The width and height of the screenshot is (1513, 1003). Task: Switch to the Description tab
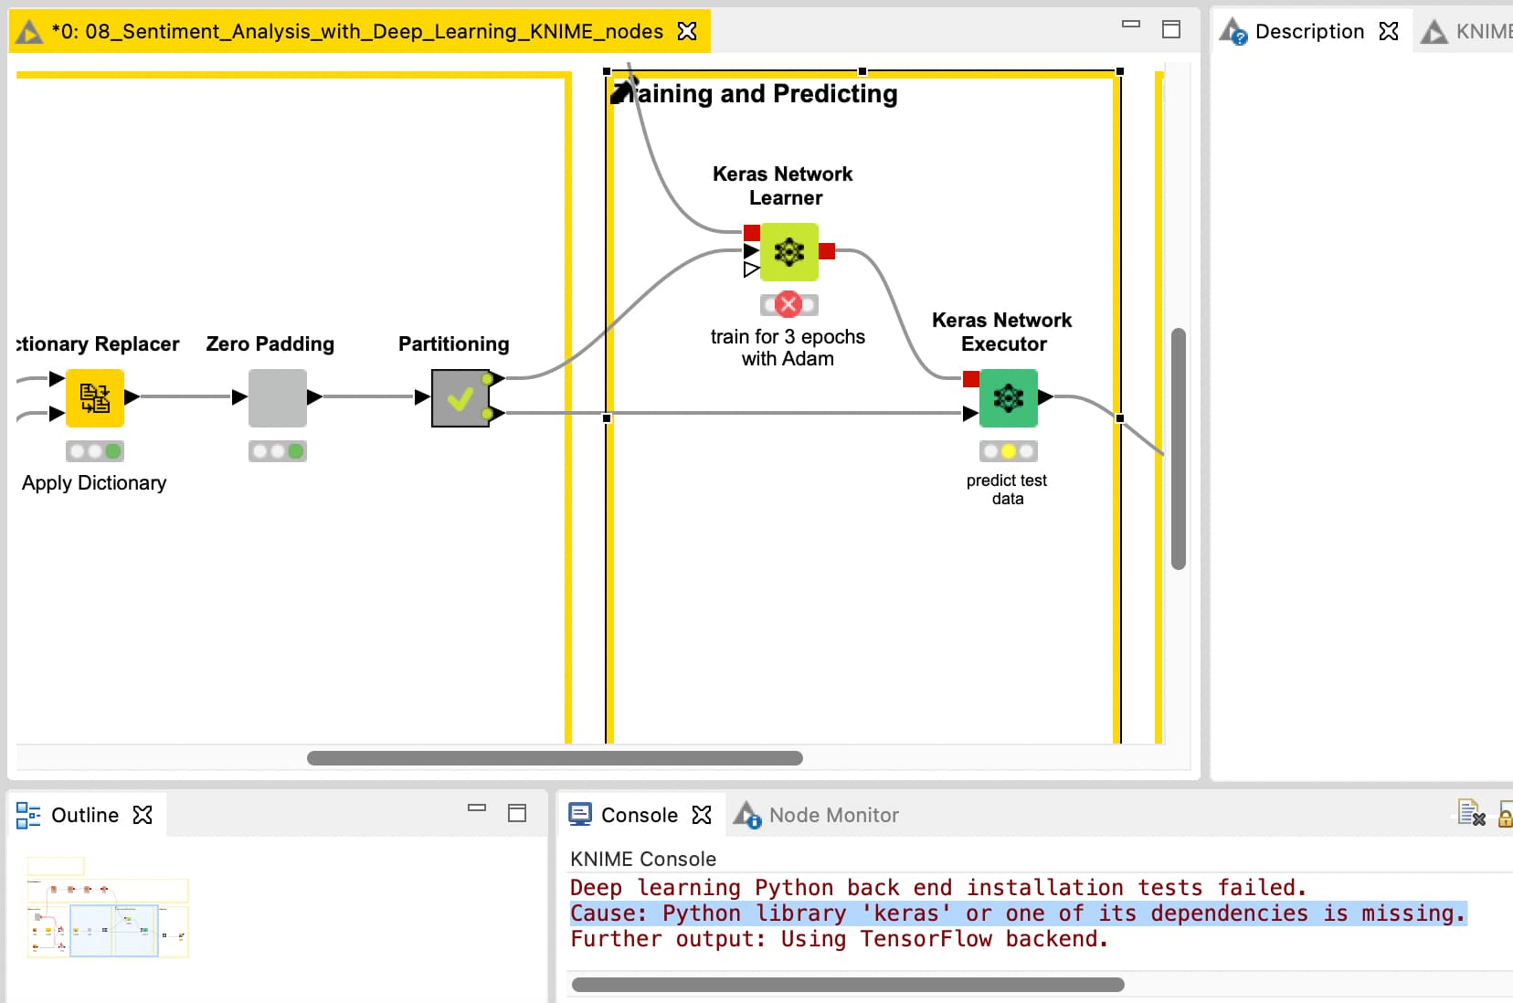pos(1309,32)
